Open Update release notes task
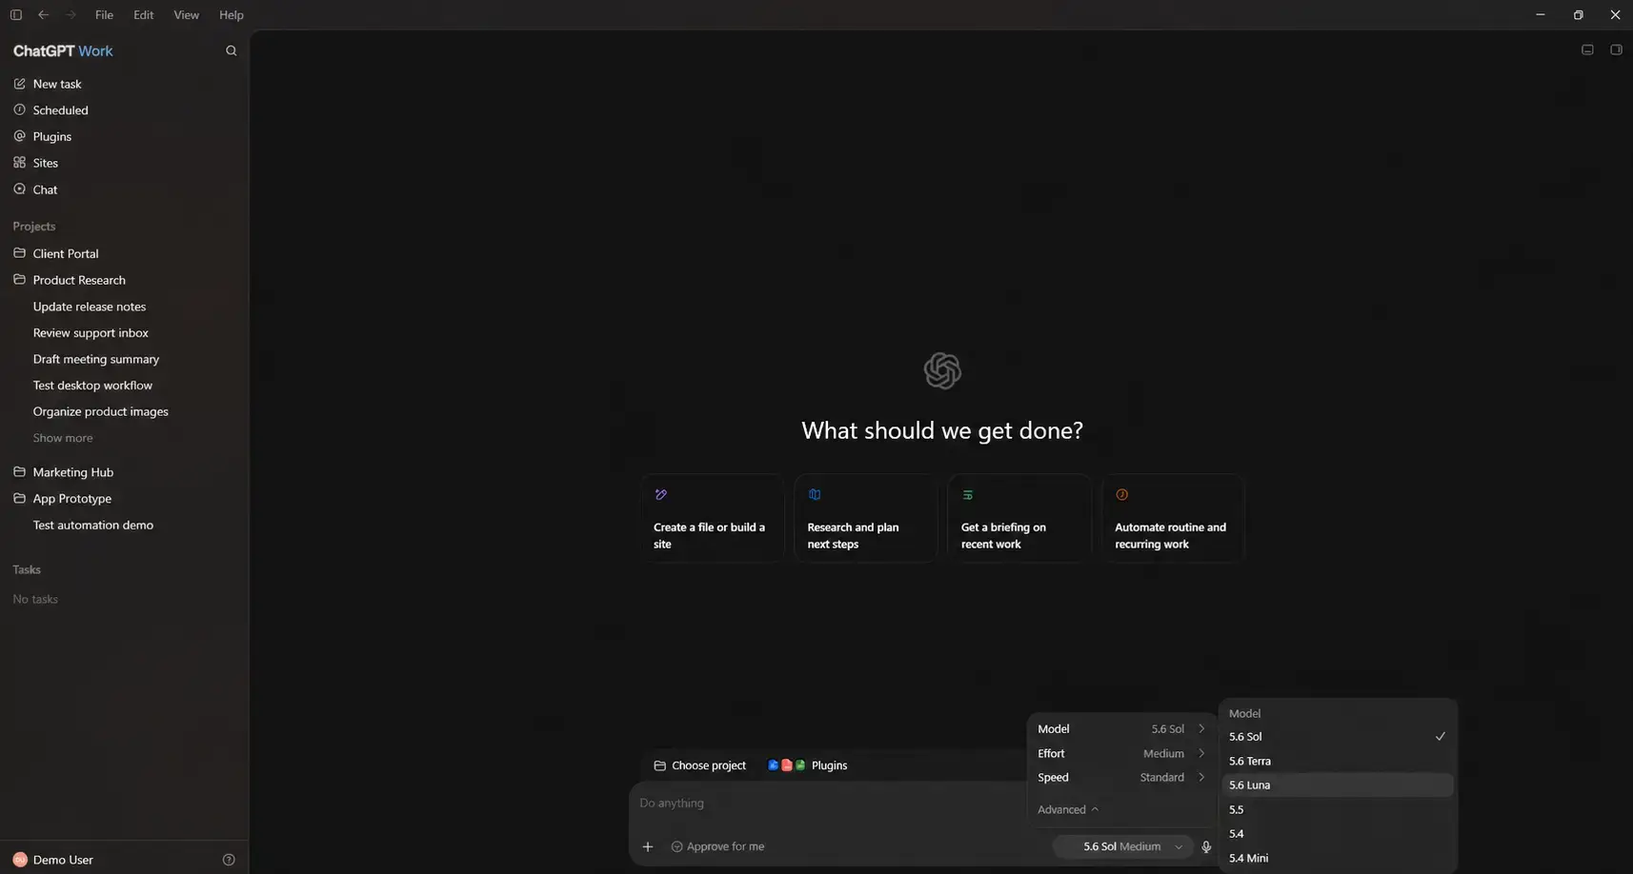This screenshot has width=1633, height=874. click(90, 307)
